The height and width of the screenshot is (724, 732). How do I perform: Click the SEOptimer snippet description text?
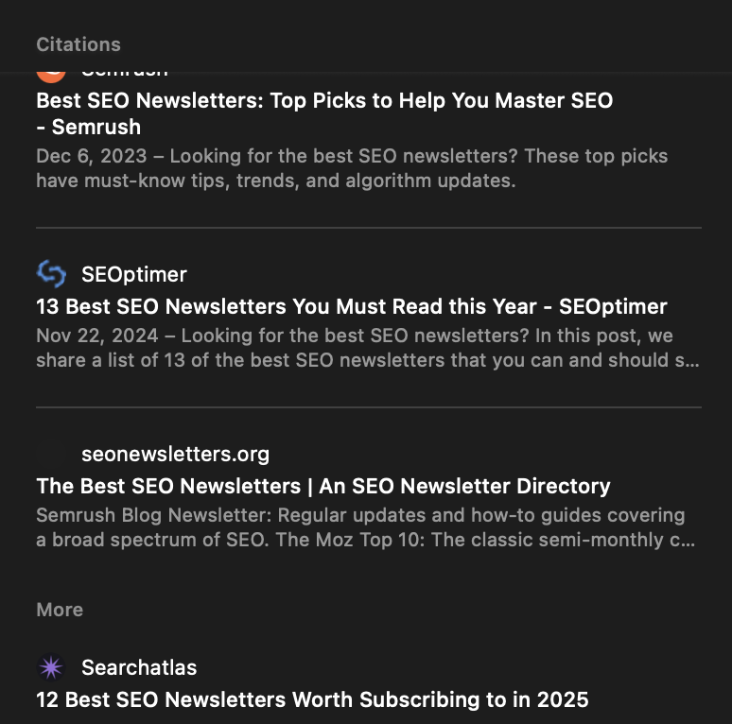coord(368,348)
